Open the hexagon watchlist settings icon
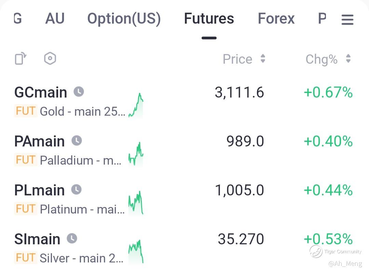 pos(50,59)
